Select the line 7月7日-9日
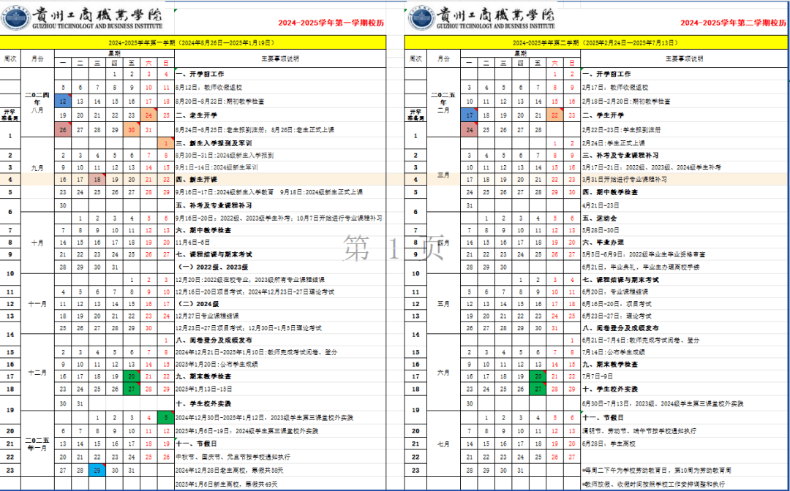The width and height of the screenshot is (790, 491). [x=597, y=376]
